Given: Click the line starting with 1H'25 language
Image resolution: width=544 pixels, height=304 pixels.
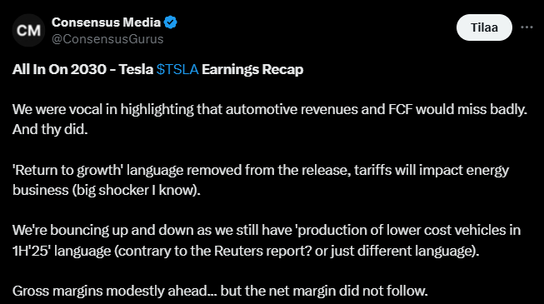Looking at the screenshot, I should 246,251.
